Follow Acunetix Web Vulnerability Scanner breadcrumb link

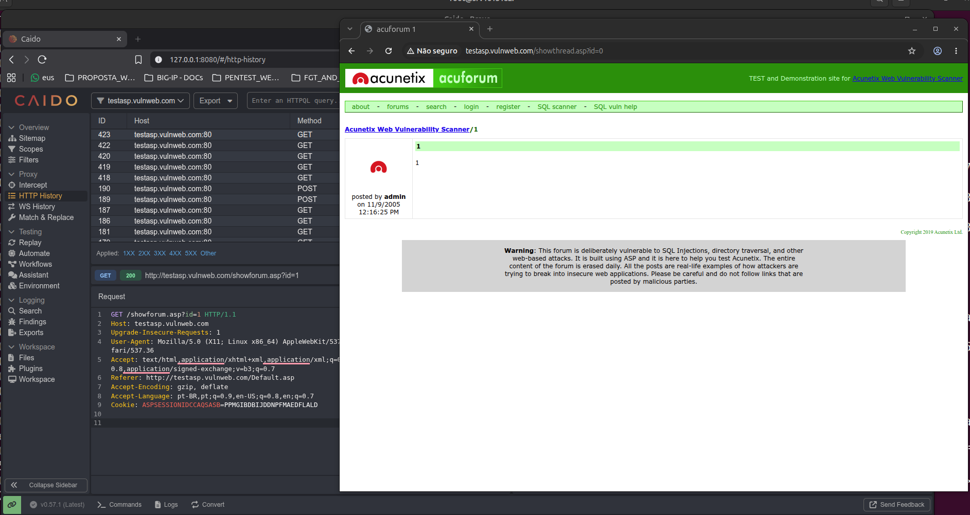(407, 130)
